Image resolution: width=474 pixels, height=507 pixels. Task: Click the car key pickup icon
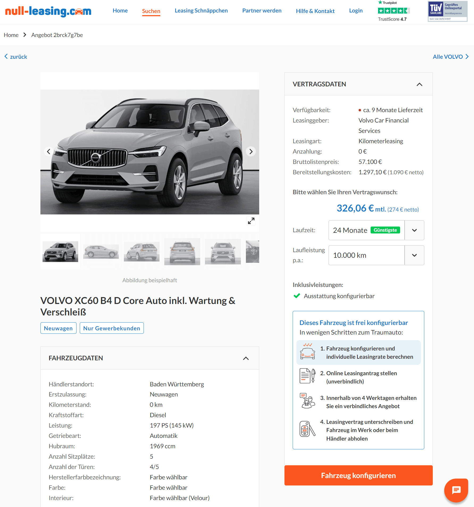click(x=308, y=429)
